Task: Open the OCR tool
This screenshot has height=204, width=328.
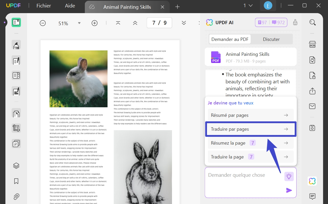Action: (312, 44)
